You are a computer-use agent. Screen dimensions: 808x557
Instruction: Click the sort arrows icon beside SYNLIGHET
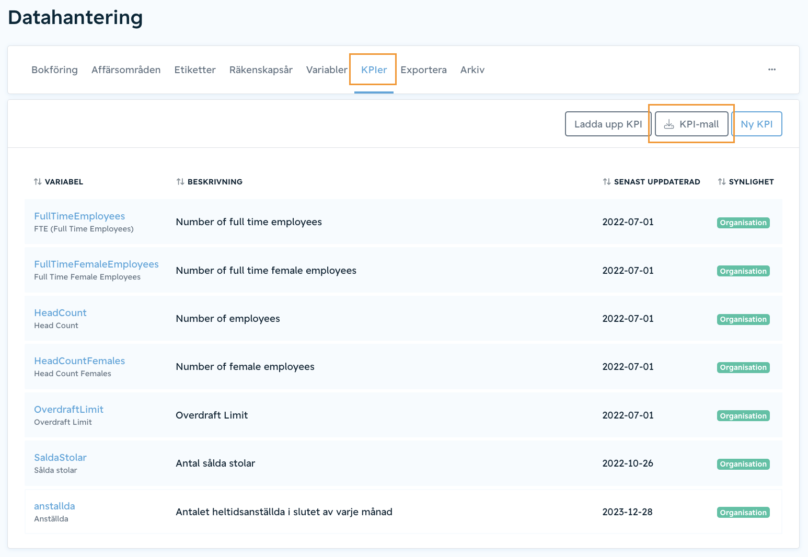[x=722, y=182]
